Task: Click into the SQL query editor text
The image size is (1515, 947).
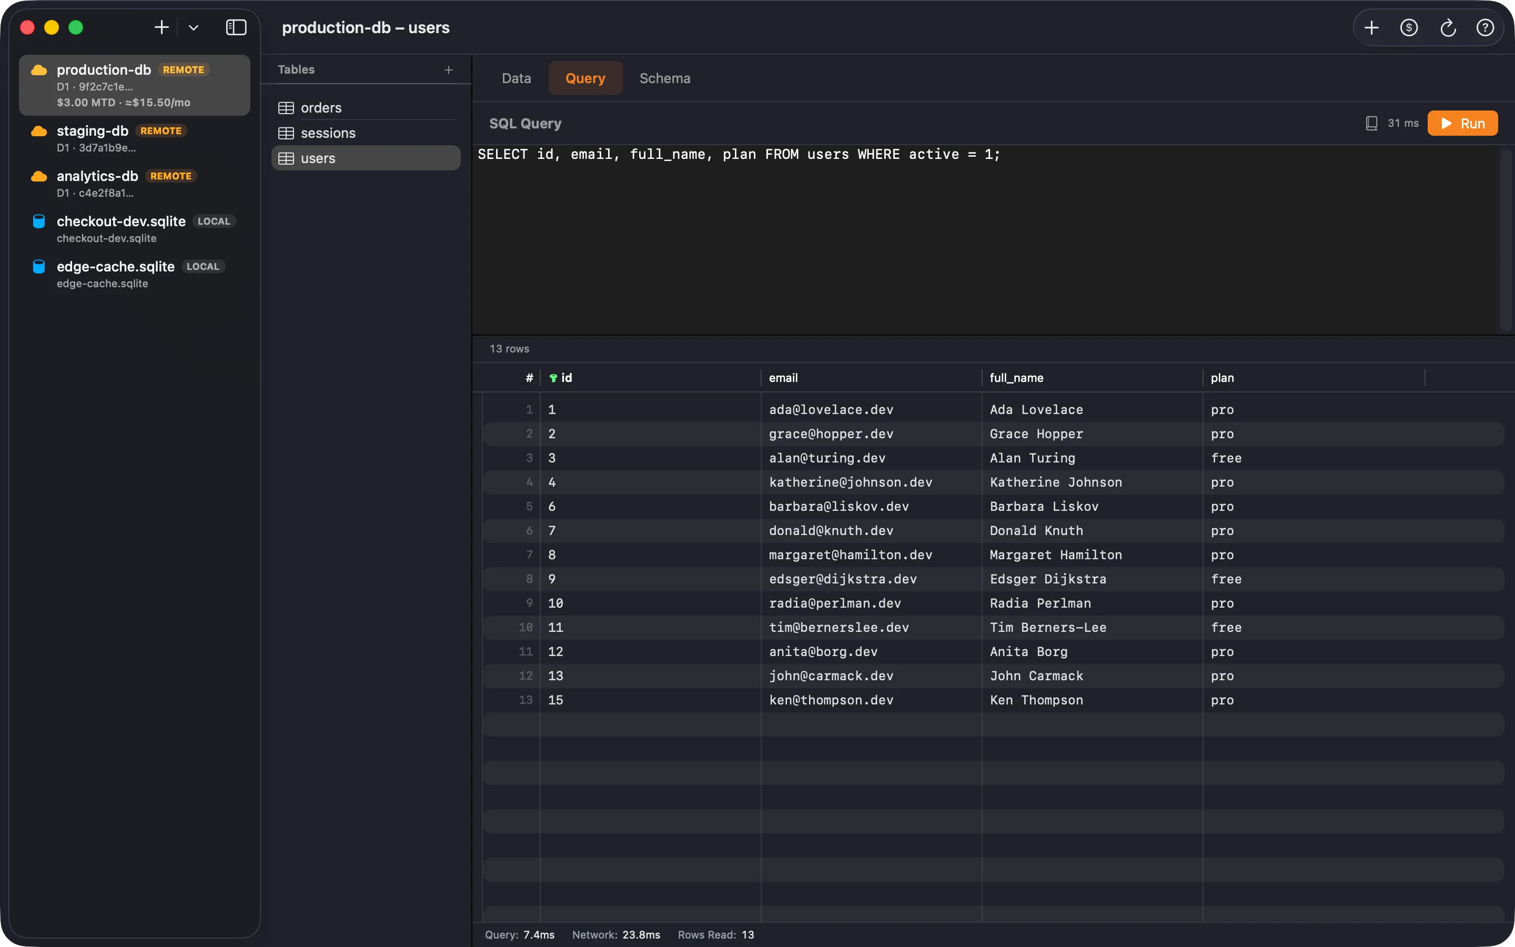Action: coord(739,155)
